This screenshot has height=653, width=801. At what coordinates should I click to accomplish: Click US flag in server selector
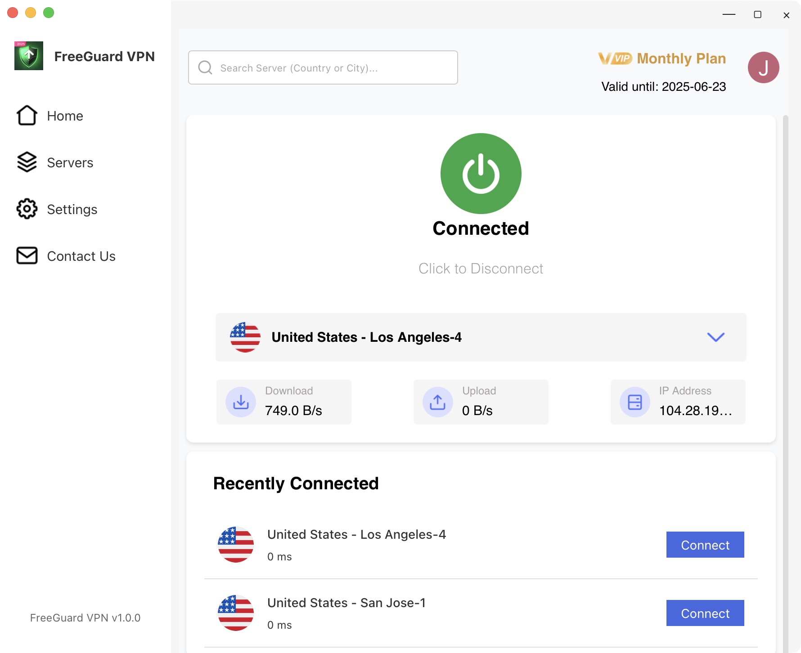(x=245, y=337)
